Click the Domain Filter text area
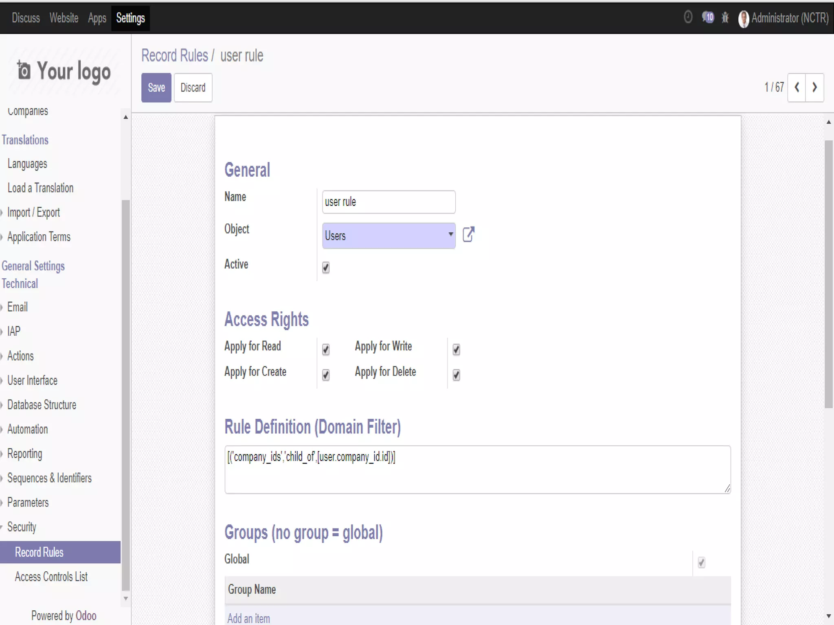Screen dimensions: 834x625 point(477,470)
